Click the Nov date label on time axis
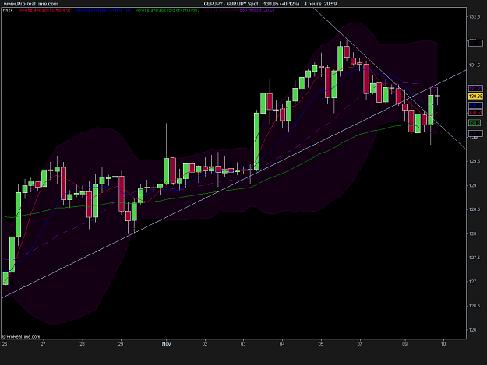487x365 pixels. pos(166,344)
